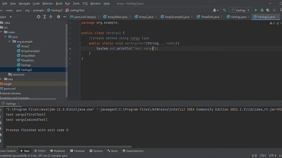Build the project with the hammer icon

tap(224, 10)
